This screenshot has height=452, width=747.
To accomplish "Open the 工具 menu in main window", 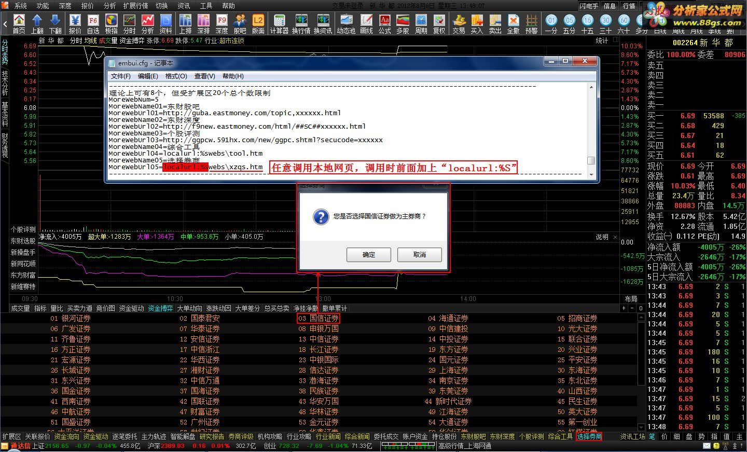I will [x=206, y=6].
